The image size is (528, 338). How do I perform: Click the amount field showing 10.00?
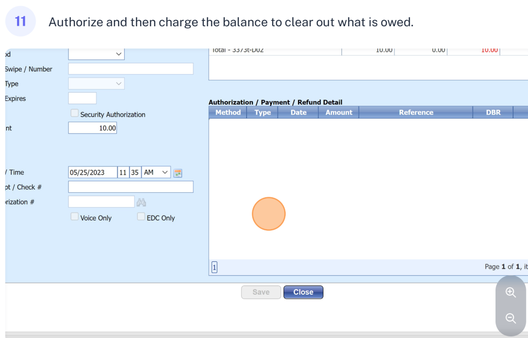click(x=92, y=128)
